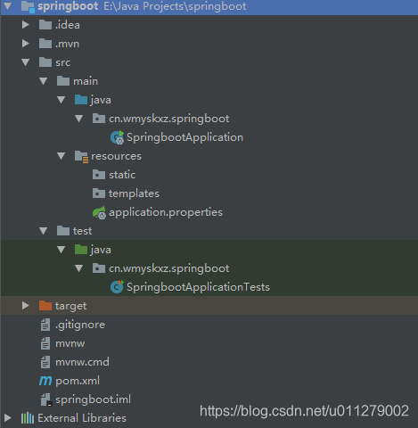Collapse the springboot project root
Viewport: 418px width, 428px height.
[8, 6]
